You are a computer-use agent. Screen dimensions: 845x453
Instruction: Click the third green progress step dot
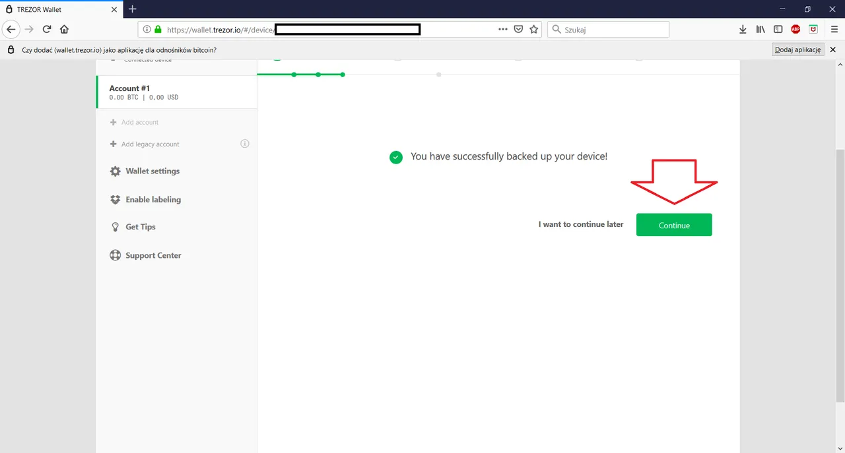(343, 75)
